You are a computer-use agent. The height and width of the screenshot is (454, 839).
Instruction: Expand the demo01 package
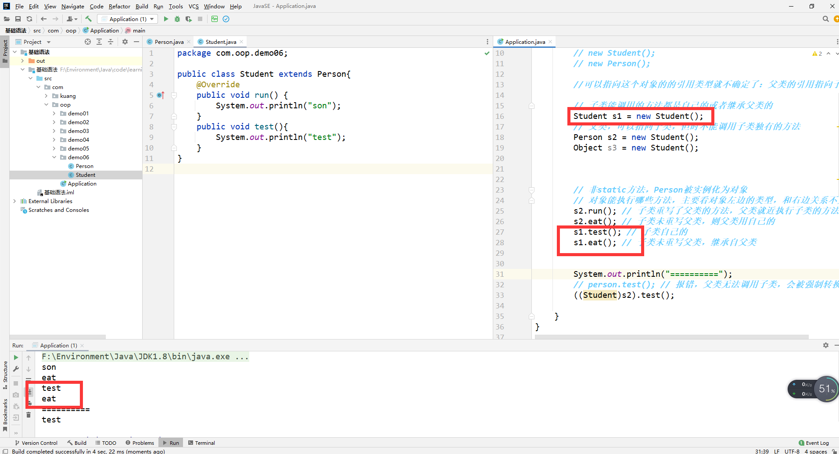point(54,114)
